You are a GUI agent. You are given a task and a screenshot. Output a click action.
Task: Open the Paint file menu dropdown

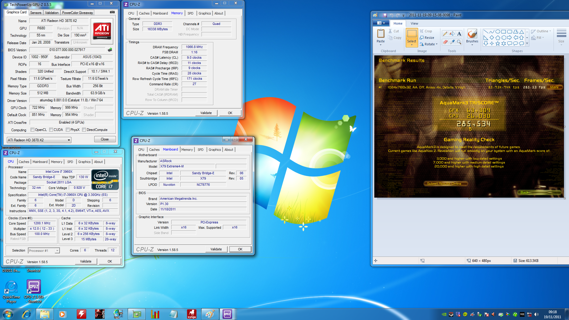click(381, 23)
